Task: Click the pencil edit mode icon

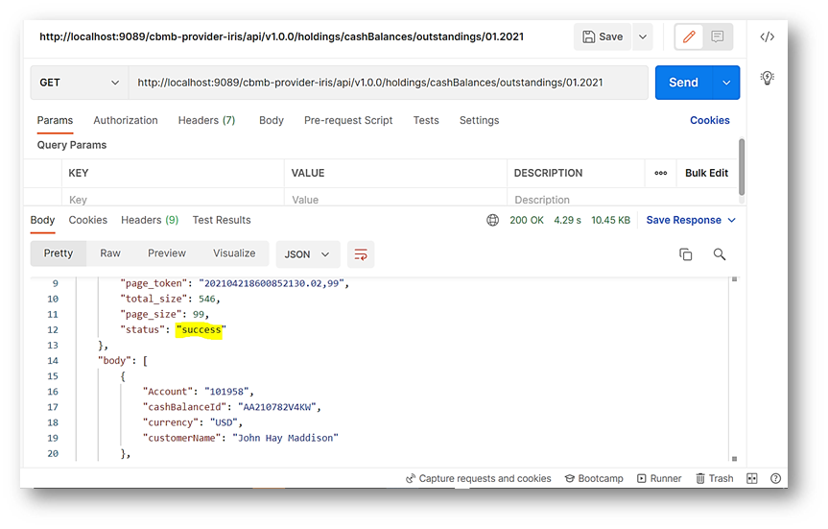Action: pos(688,37)
